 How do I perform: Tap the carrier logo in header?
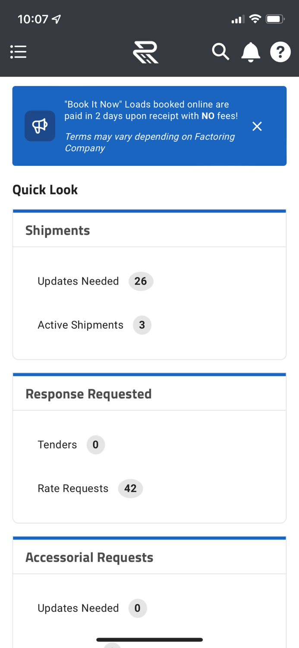tap(146, 52)
